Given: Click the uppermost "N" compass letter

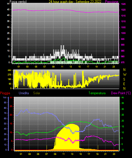Looking at the screenshot, I should pyautogui.click(x=124, y=70).
